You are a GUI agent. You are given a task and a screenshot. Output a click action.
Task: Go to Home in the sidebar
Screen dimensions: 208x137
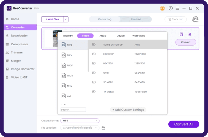[20, 19]
